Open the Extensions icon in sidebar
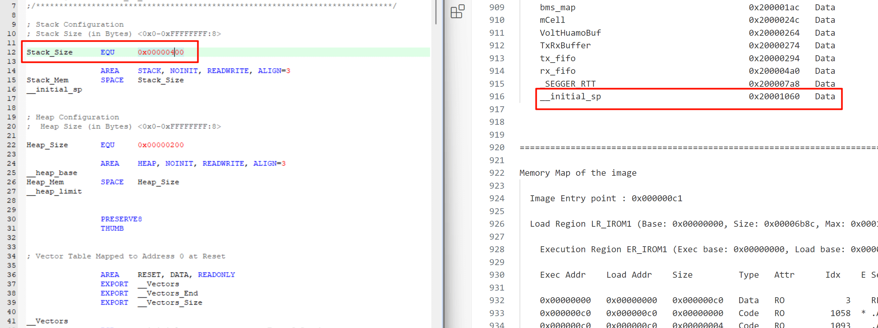Image resolution: width=878 pixels, height=328 pixels. pyautogui.click(x=457, y=12)
